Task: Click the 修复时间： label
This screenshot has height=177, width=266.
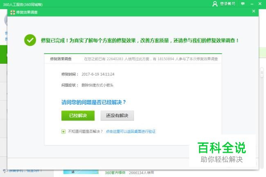Action: click(x=70, y=74)
